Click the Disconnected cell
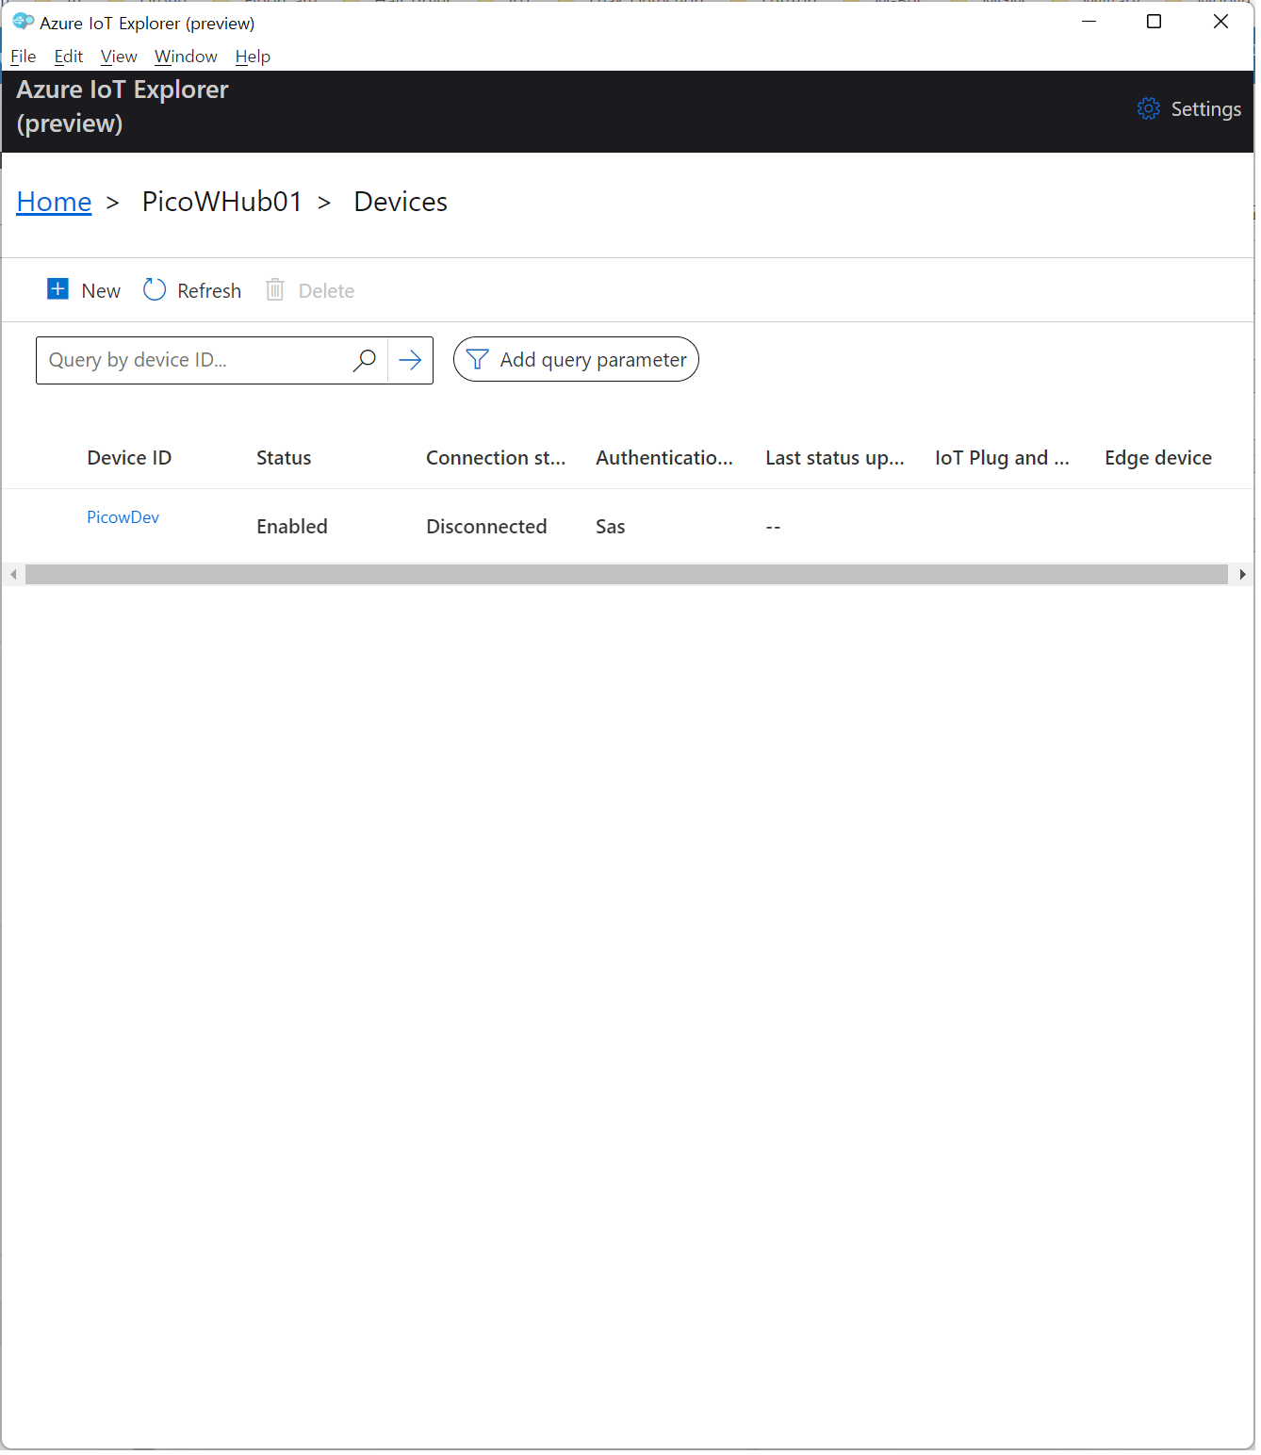This screenshot has height=1455, width=1261. coord(486,527)
